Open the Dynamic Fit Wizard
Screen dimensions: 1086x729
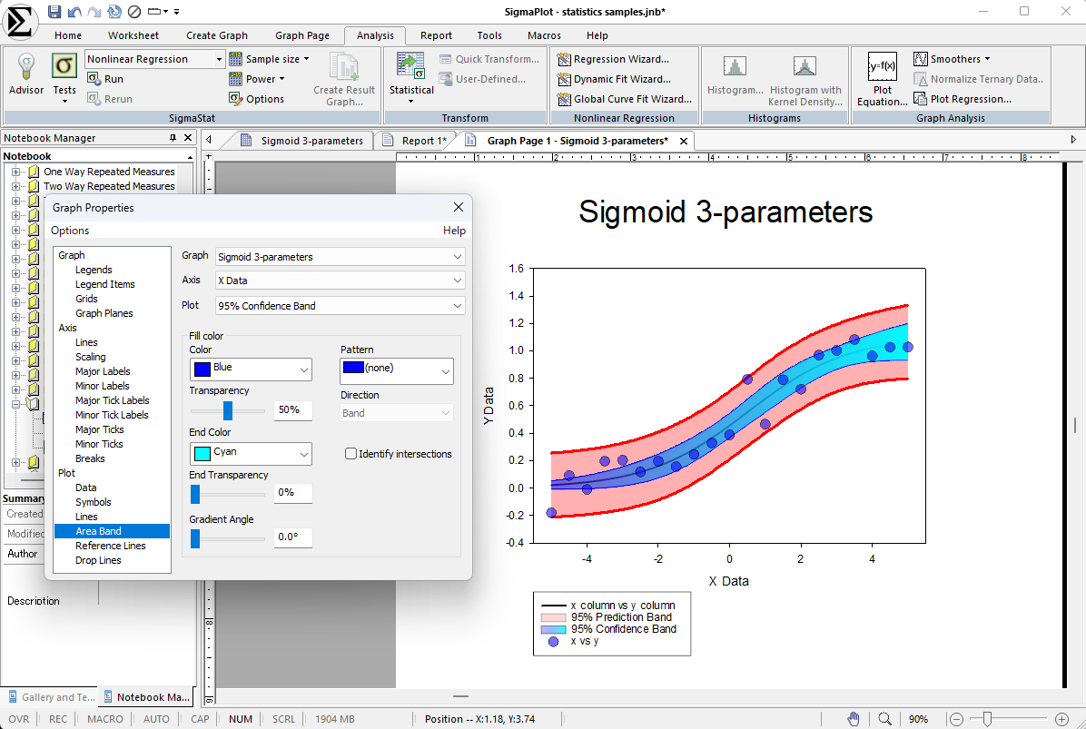click(621, 79)
